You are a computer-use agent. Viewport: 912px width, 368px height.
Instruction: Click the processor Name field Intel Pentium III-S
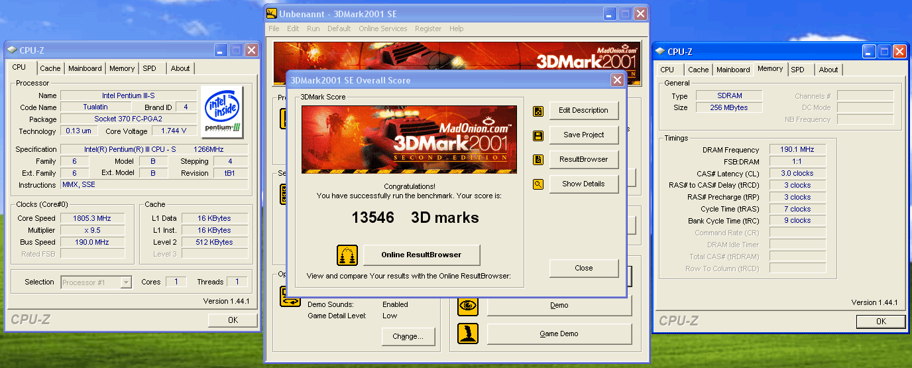(x=129, y=95)
